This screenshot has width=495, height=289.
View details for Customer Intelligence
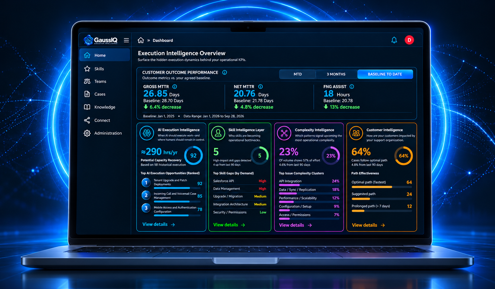pyautogui.click(x=369, y=225)
